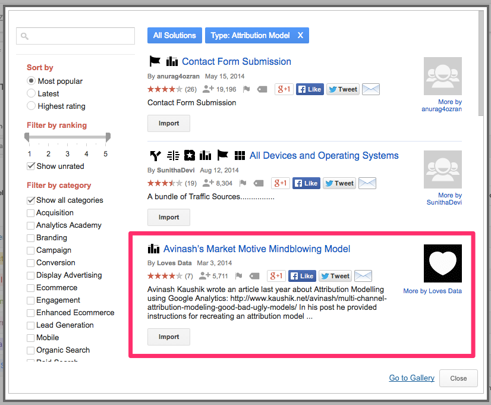Remove the Type: Attribution Model filter
This screenshot has width=491, height=405.
[300, 36]
